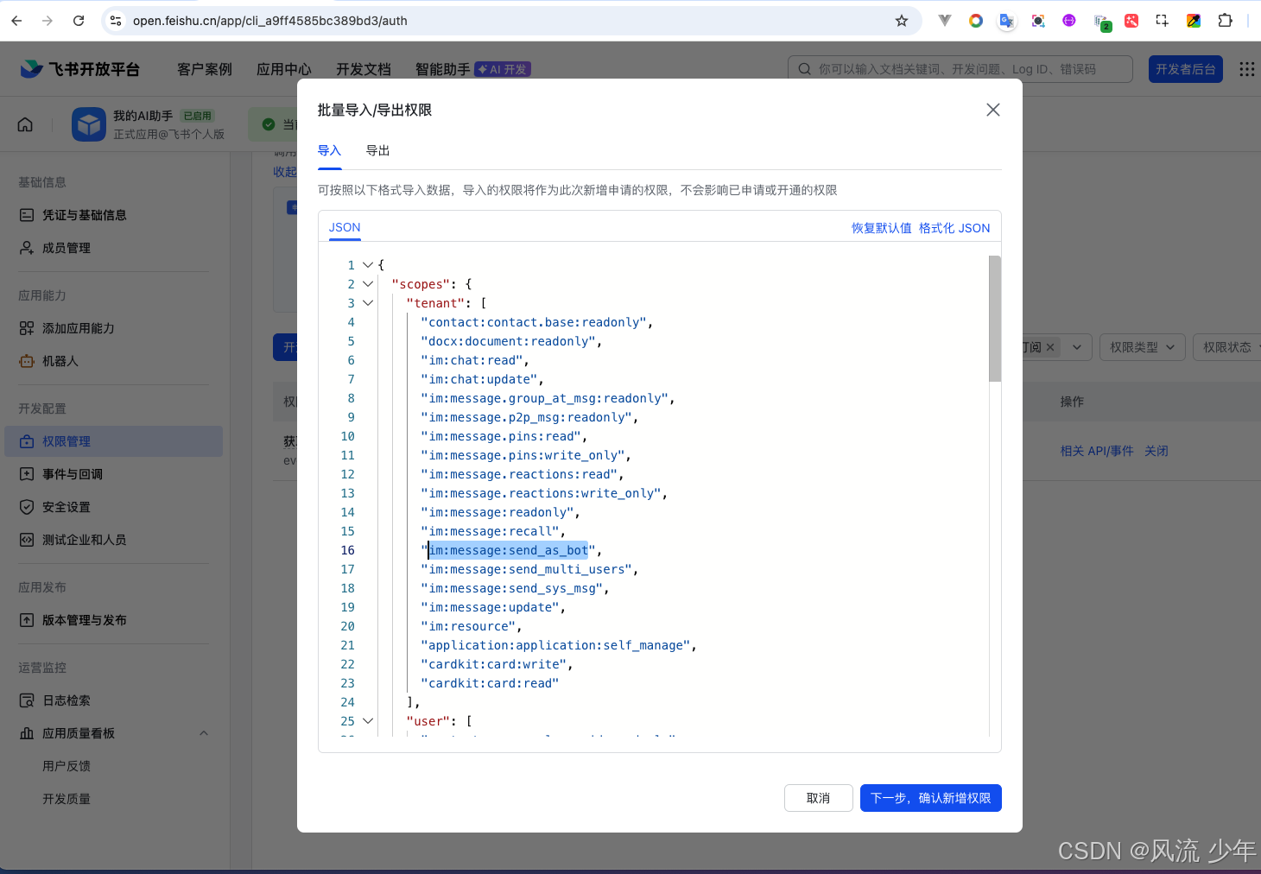Open the 权限类型 filter dropdown

[1142, 347]
